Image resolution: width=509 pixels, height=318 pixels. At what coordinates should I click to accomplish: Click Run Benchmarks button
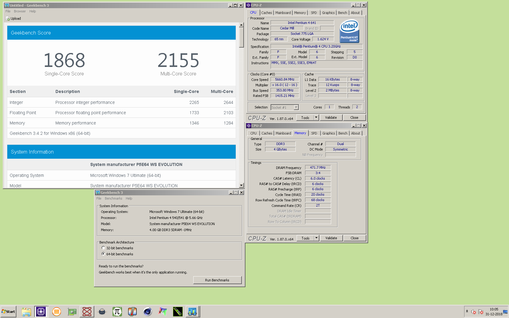(x=217, y=280)
